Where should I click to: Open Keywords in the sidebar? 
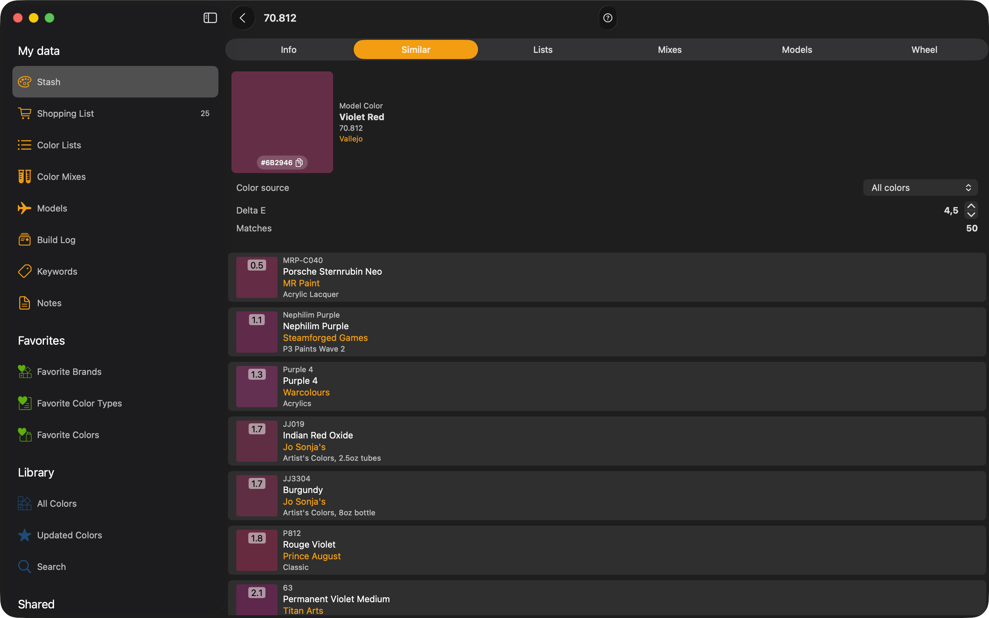coord(115,271)
